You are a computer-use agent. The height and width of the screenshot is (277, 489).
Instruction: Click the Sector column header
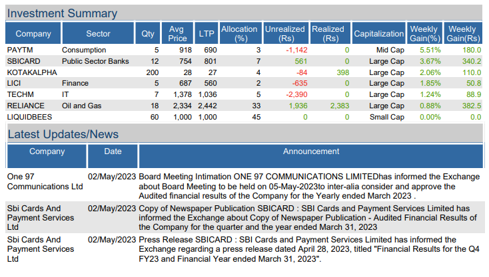98,33
